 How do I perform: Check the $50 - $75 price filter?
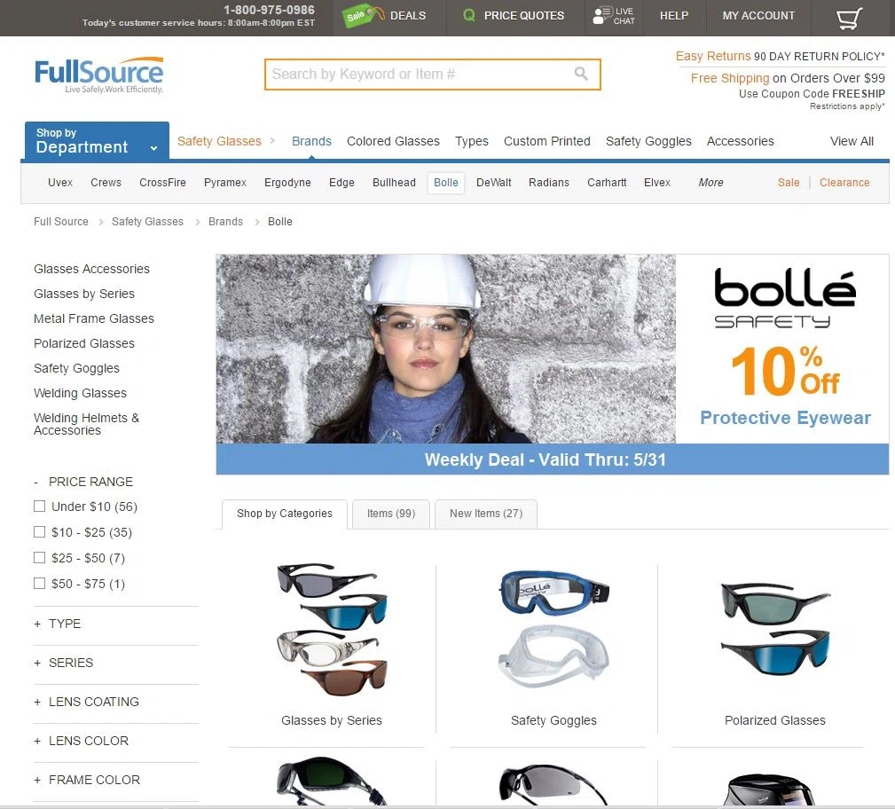[39, 583]
